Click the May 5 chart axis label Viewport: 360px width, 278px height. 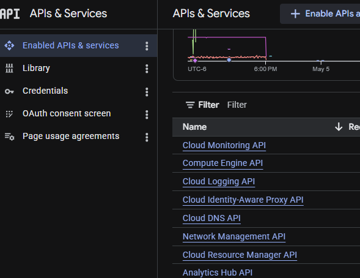click(321, 69)
